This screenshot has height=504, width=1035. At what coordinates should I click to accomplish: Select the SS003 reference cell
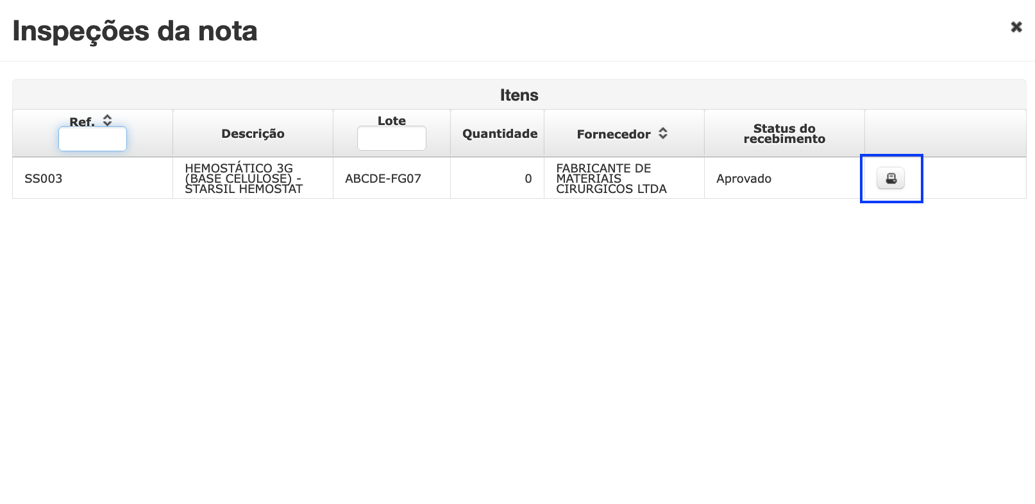pos(92,178)
